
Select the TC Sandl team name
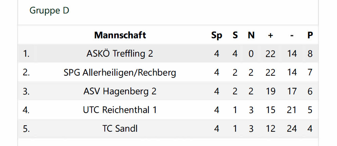[x=120, y=129]
